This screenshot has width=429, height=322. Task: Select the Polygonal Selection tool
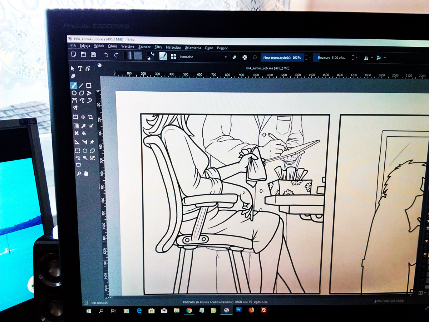tap(92, 151)
